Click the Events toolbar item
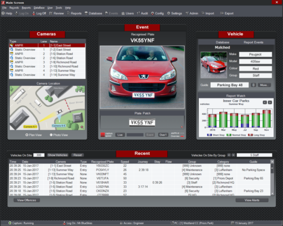The width and height of the screenshot is (283, 226). point(111,14)
